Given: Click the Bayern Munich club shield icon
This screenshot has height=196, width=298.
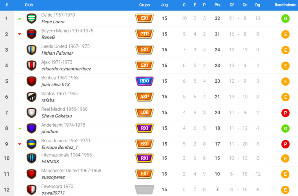Looking at the screenshot, I should [31, 34].
